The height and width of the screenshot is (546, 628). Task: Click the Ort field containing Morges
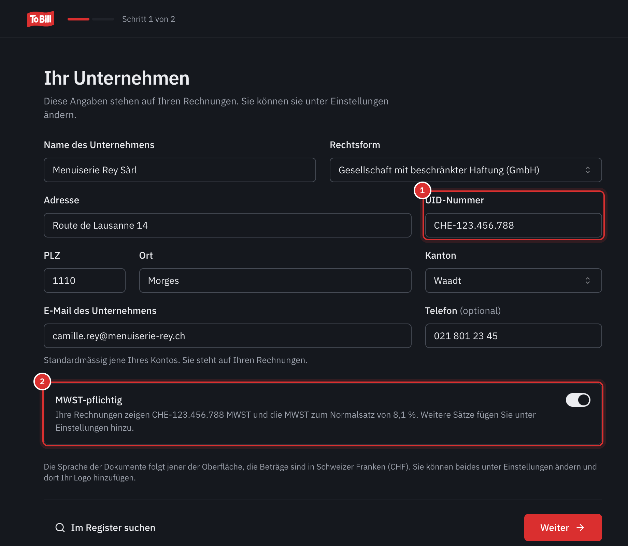(x=275, y=281)
